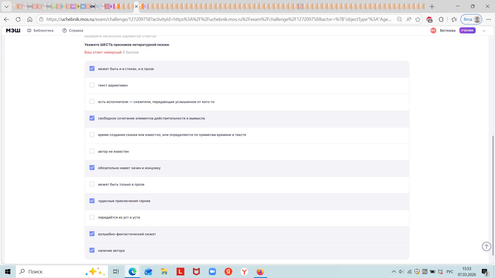495x278 pixels.
Task: Open the Библиотека menu item
Action: 40,30
